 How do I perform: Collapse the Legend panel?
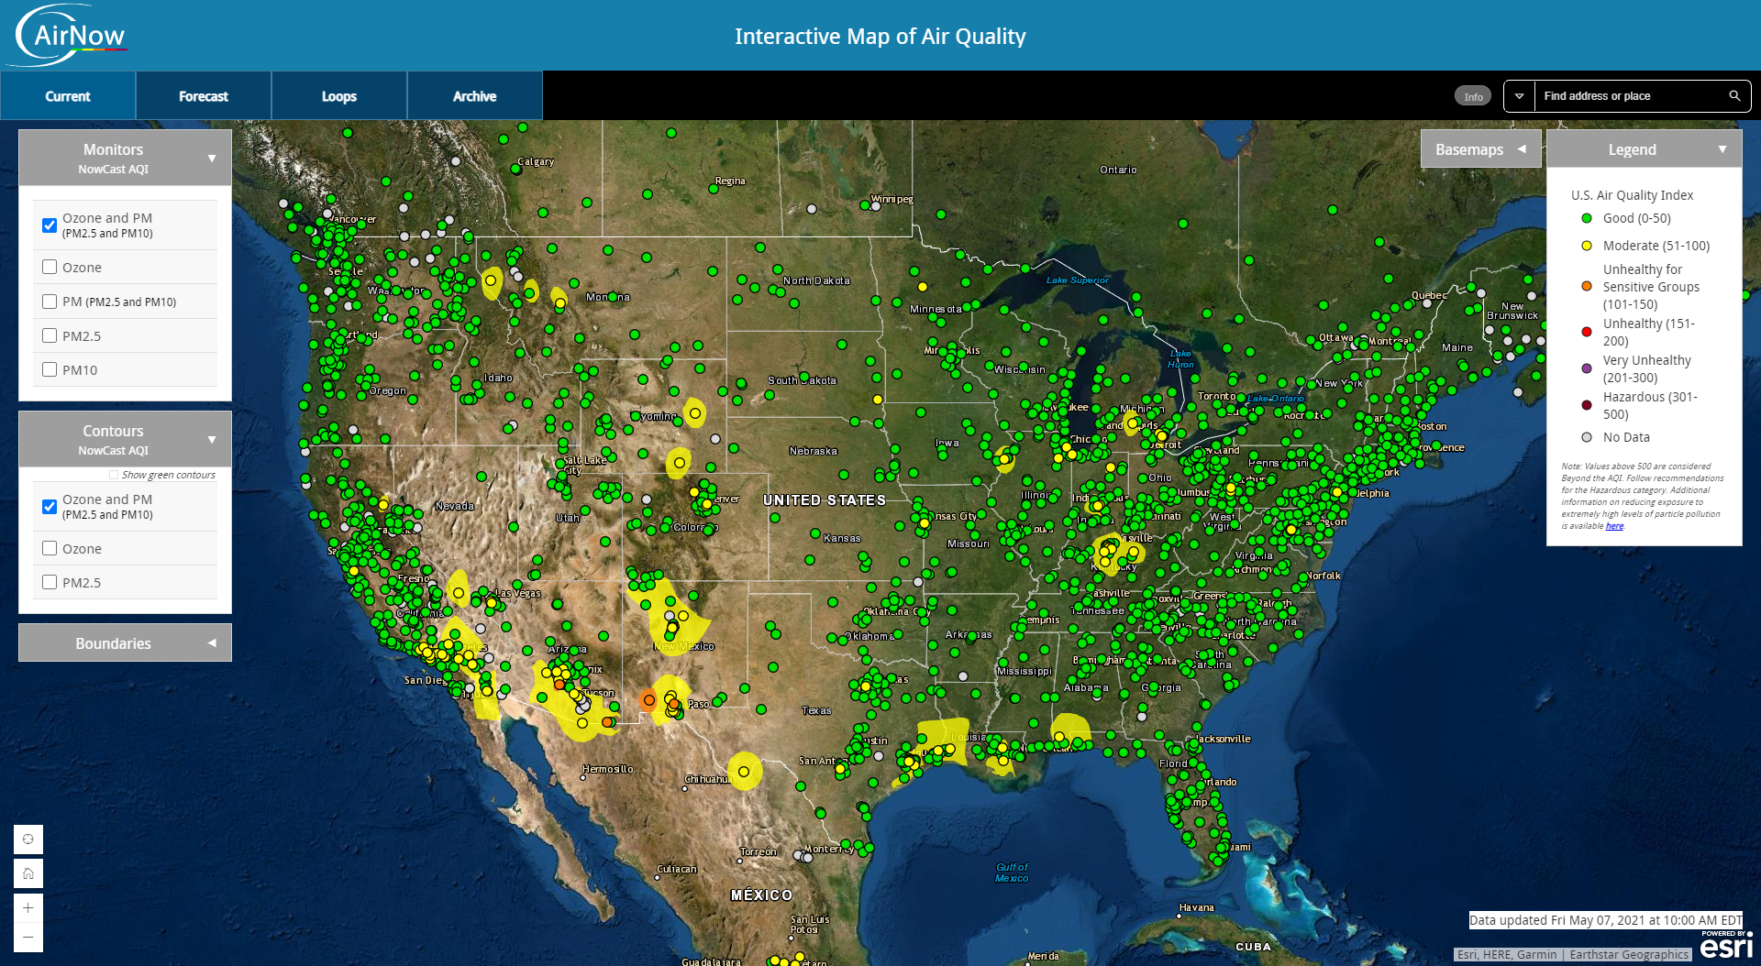tap(1644, 149)
